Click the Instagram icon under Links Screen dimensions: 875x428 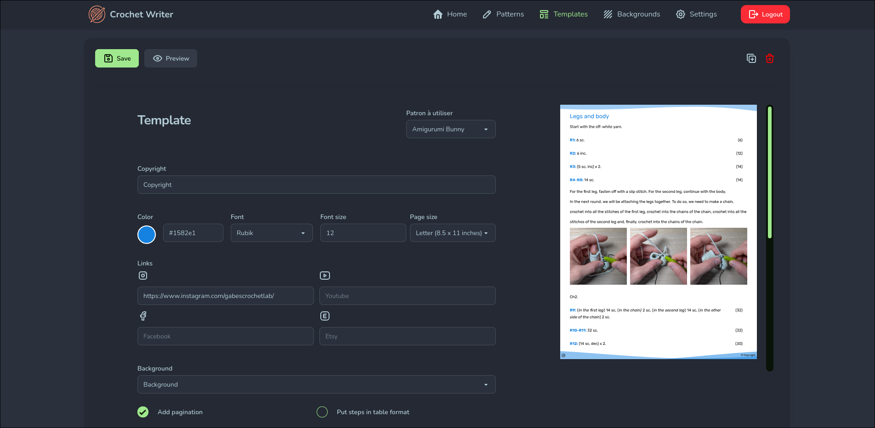tap(143, 276)
